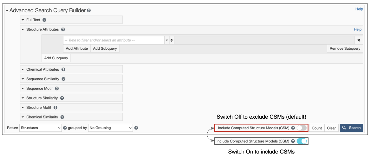The height and width of the screenshot is (157, 371).
Task: Click the X icon to delete attribute row
Action: click(x=359, y=40)
